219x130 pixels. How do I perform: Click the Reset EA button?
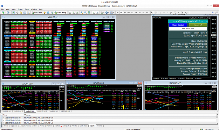coord(198,25)
